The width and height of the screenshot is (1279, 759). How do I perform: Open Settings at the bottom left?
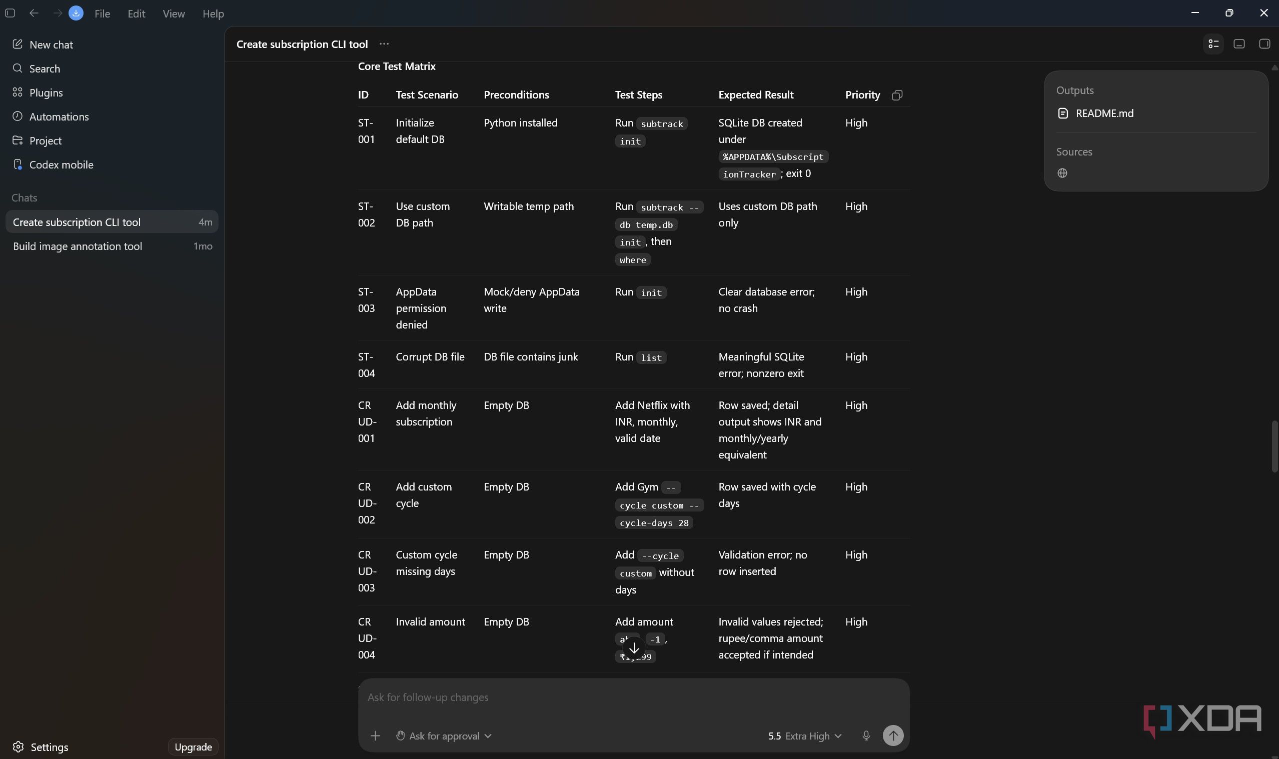[41, 746]
